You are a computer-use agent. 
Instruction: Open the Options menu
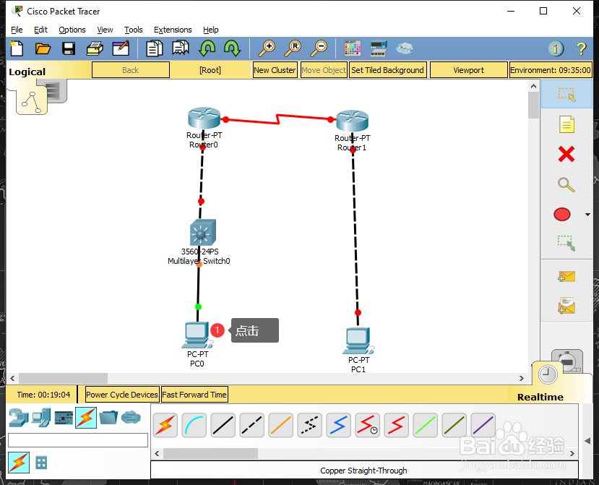[x=72, y=30]
